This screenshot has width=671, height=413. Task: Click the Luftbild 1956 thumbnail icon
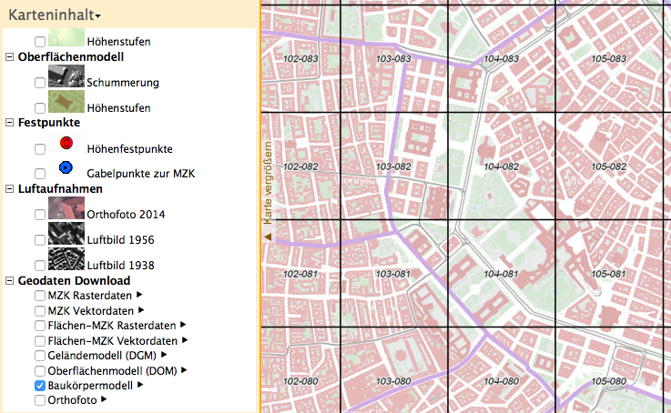(x=66, y=234)
